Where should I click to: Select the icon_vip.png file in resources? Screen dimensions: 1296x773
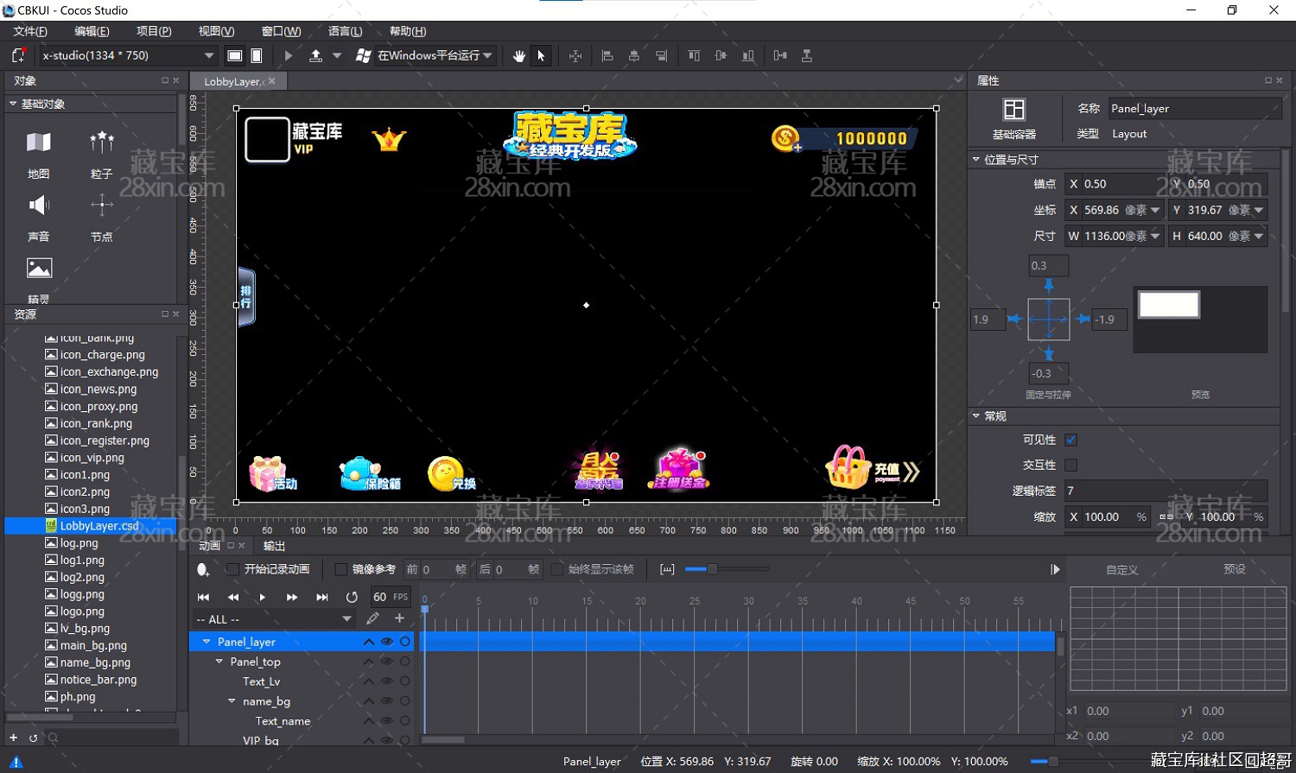point(92,458)
